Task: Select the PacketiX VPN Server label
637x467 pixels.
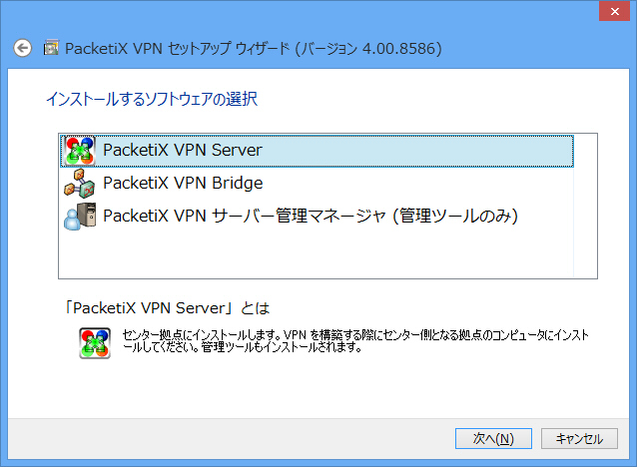Action: click(183, 151)
